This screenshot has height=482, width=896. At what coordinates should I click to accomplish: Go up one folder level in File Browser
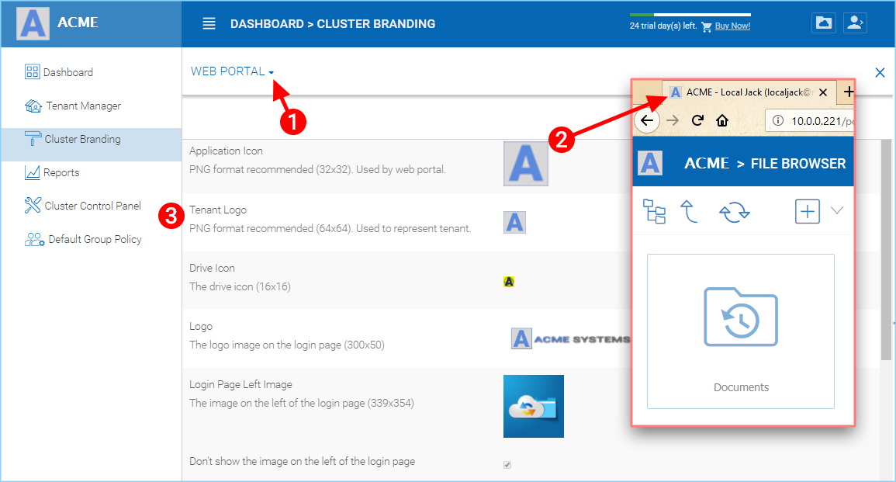point(689,211)
